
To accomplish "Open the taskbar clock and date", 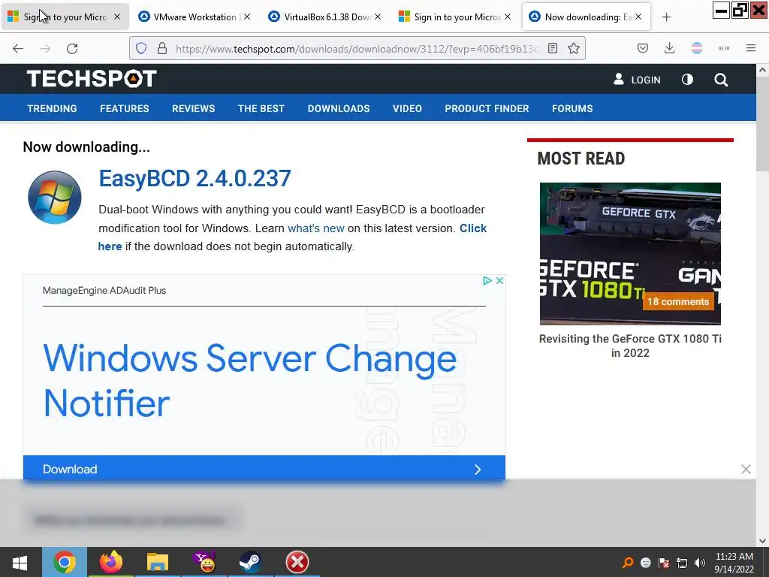I will (x=734, y=563).
